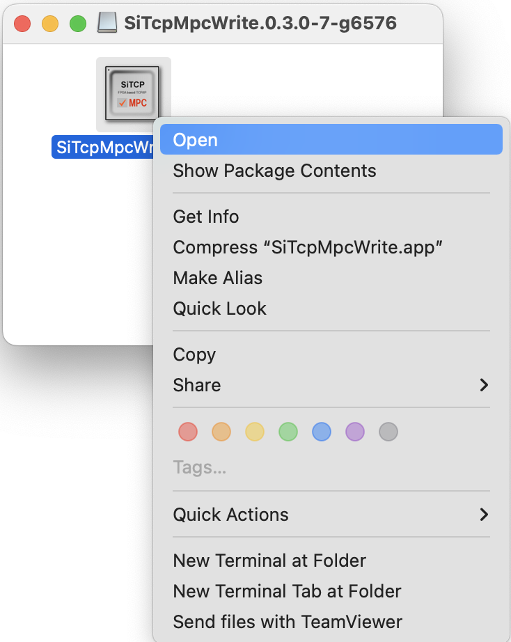The width and height of the screenshot is (511, 642).
Task: Choose New Terminal Tab at Folder
Action: [x=287, y=591]
